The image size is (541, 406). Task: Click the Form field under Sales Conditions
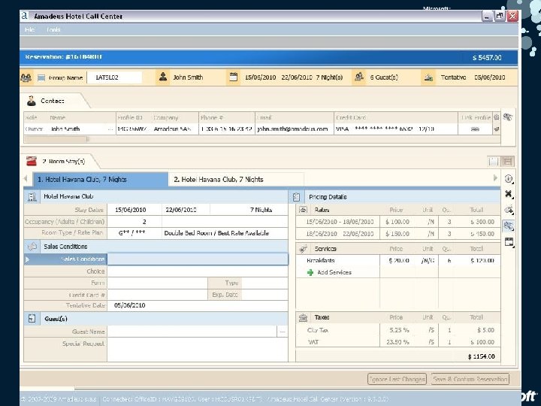(157, 283)
